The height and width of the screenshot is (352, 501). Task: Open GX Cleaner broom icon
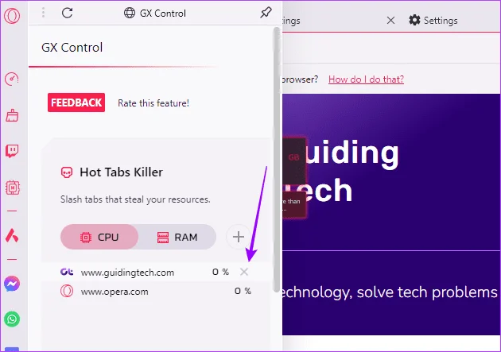(12, 115)
